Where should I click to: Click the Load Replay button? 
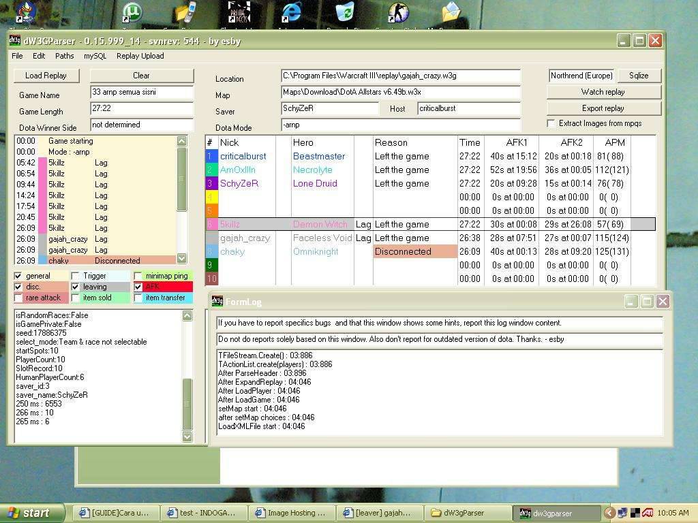46,76
